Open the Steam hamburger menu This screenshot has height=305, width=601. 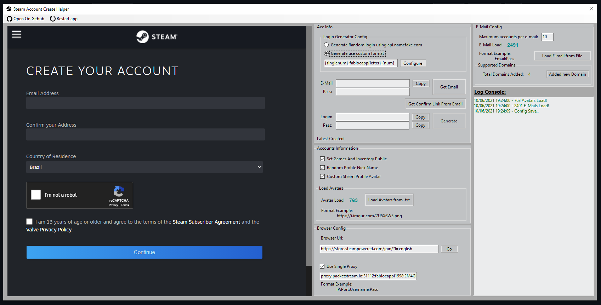16,34
